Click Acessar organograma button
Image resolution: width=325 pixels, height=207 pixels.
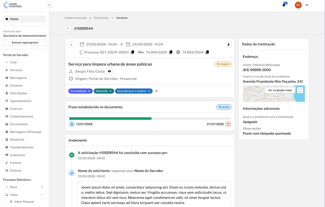(x=25, y=42)
